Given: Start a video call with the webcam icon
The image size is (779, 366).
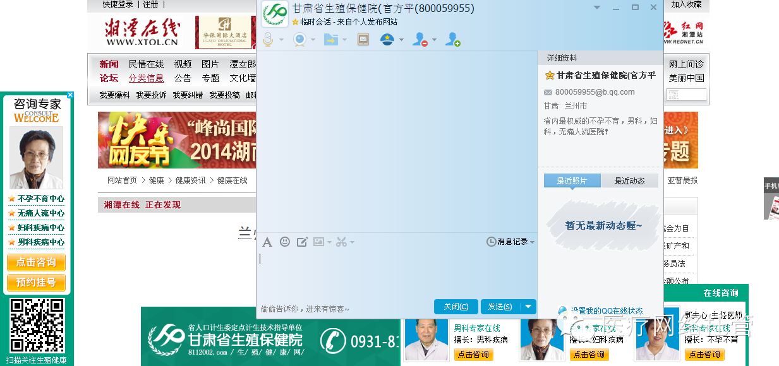Looking at the screenshot, I should pyautogui.click(x=299, y=39).
